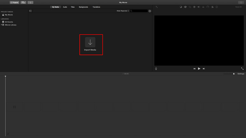The width and height of the screenshot is (246, 138).
Task: Expand the iMovie Library disclosure triangle
Action: tap(1, 25)
